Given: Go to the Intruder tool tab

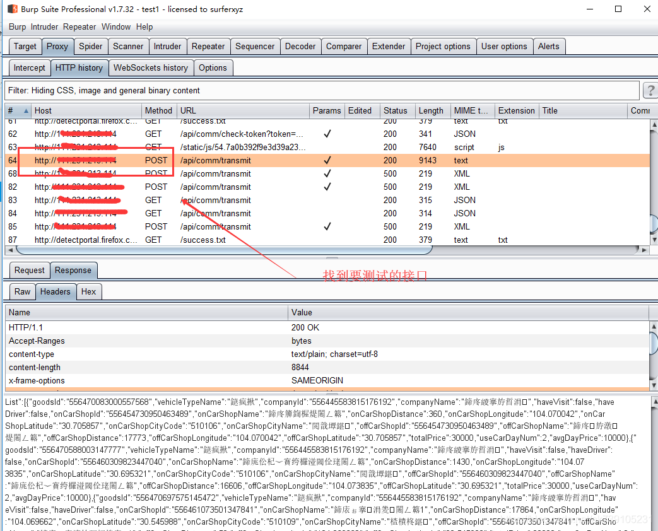Looking at the screenshot, I should [167, 46].
